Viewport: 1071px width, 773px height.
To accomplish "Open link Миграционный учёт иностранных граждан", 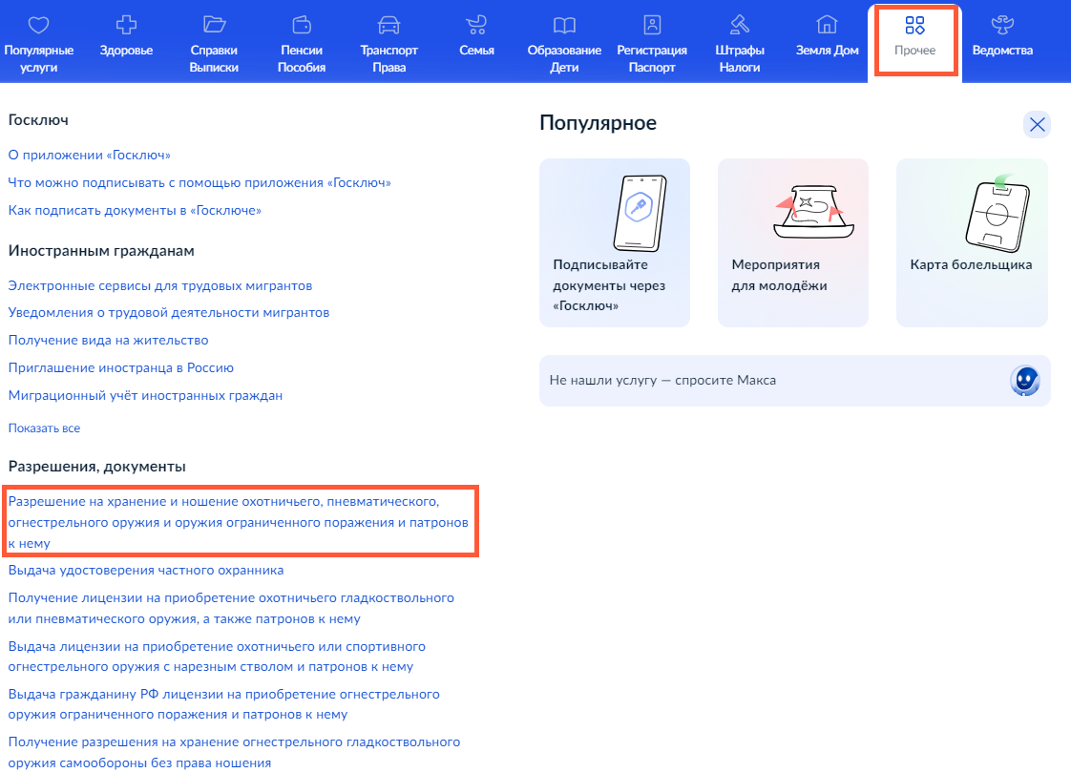I will pos(145,395).
